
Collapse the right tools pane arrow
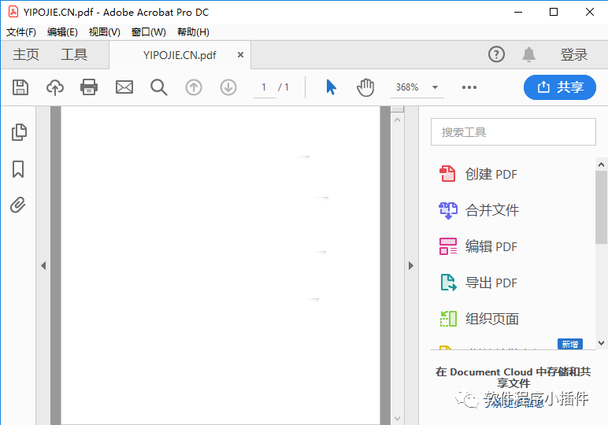[411, 265]
